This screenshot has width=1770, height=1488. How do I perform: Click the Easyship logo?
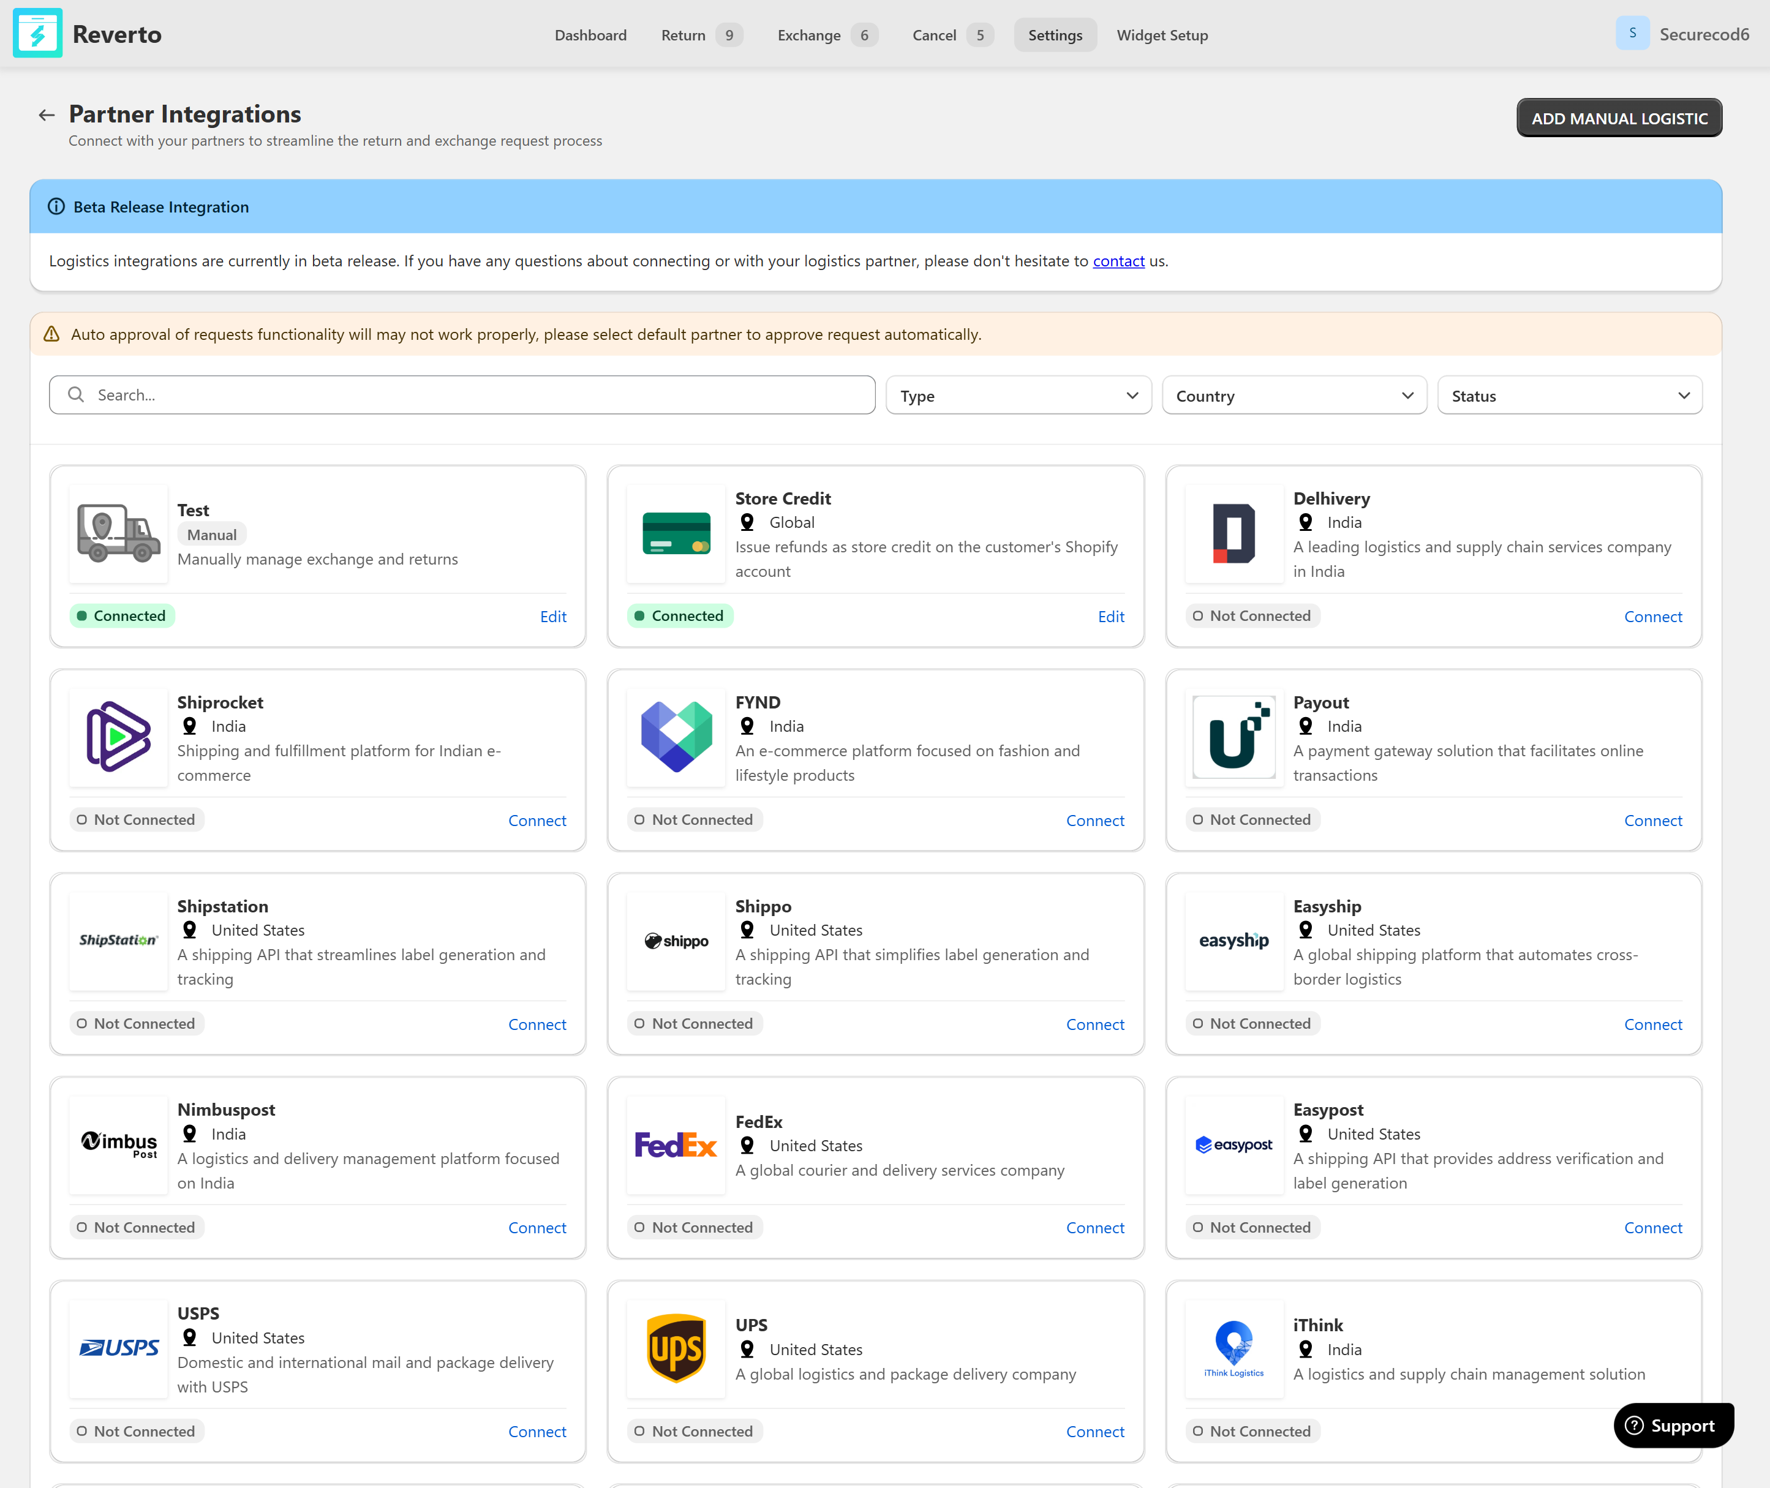[1233, 941]
